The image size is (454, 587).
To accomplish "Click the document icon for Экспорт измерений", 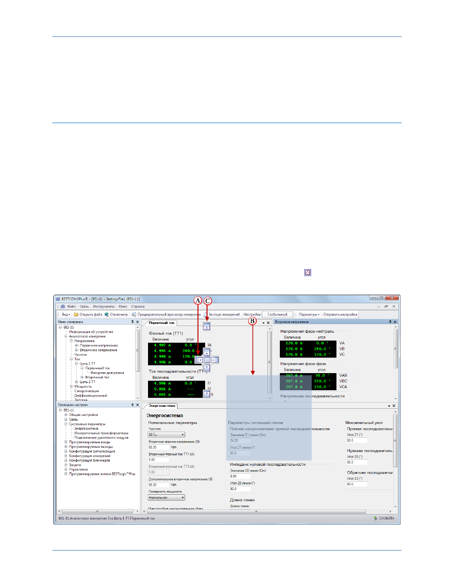I will [206, 314].
